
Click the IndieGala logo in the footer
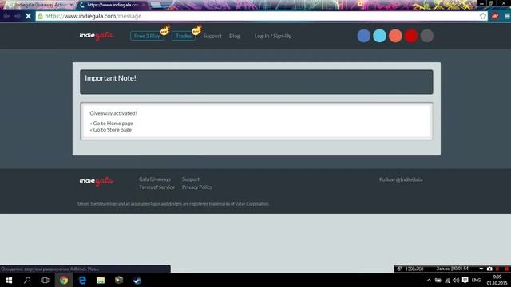coord(97,181)
